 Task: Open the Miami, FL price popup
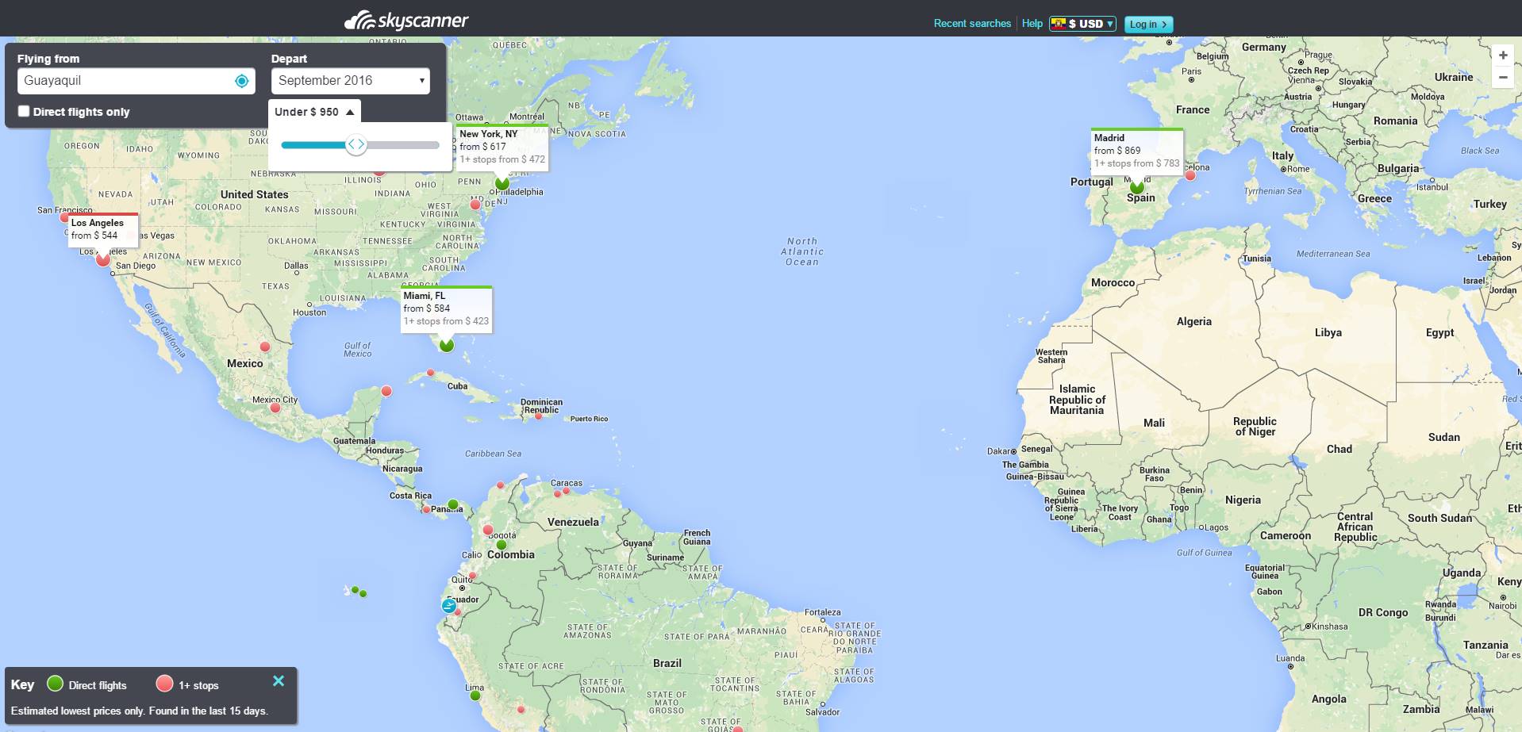pos(447,309)
